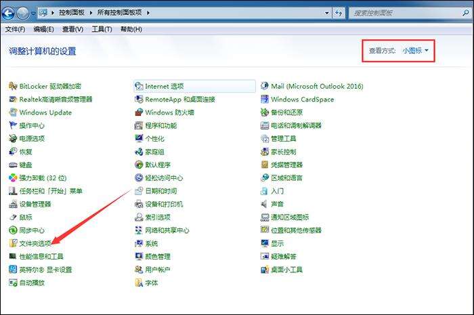This screenshot has height=315, width=474.
Task: Open the 疑难解答 item
Action: (x=283, y=257)
